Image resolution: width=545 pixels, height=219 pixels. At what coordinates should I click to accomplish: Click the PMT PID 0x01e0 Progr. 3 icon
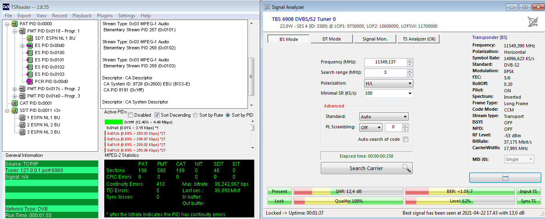pos(22,96)
